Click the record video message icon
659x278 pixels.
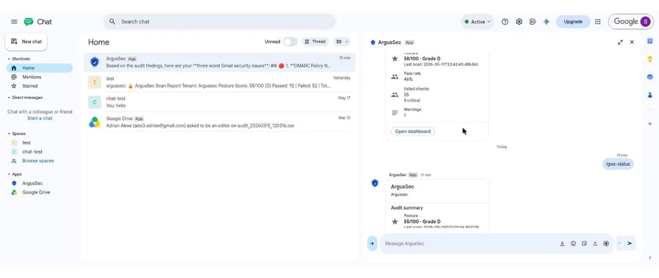coord(606,243)
